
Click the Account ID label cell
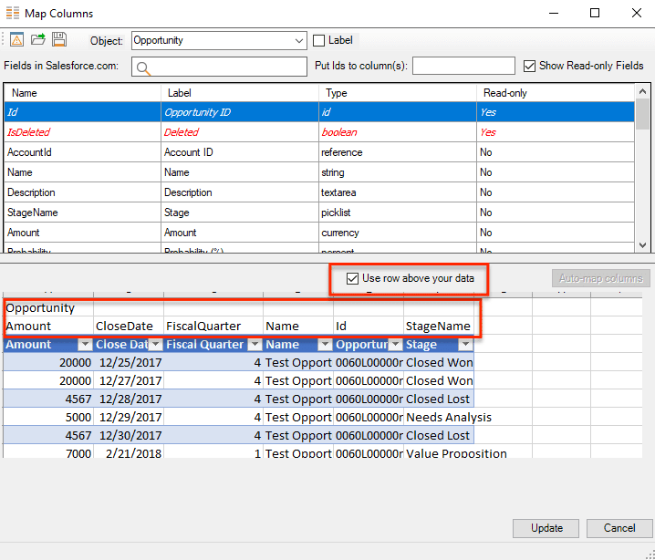click(x=240, y=152)
